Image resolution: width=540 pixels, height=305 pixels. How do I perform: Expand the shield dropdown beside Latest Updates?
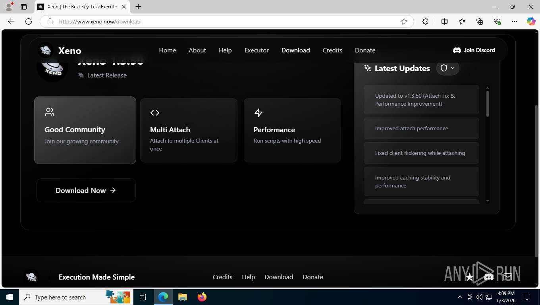pyautogui.click(x=447, y=68)
